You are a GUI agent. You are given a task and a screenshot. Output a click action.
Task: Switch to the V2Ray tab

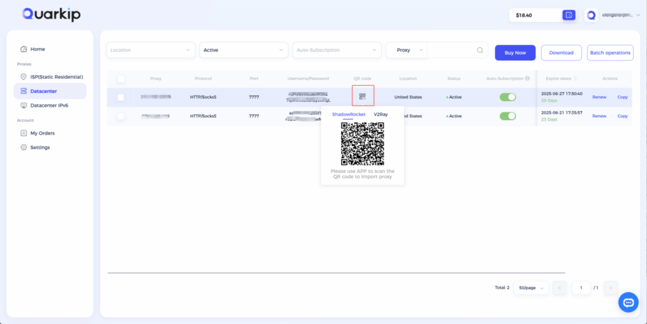381,114
